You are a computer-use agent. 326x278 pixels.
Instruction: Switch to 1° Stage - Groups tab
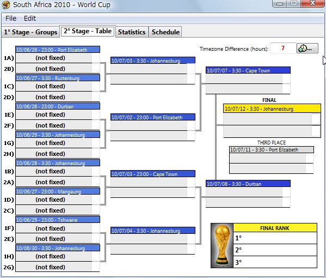tap(30, 32)
